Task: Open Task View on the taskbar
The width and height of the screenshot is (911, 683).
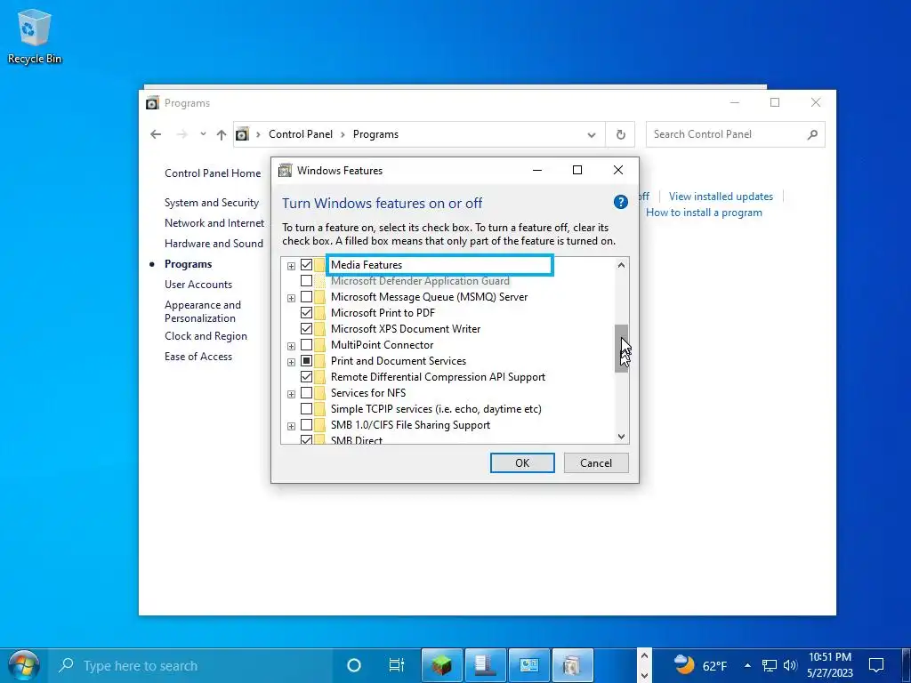Action: pos(396,665)
